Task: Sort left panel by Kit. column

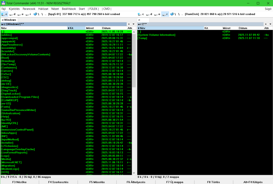Action: 76,28
